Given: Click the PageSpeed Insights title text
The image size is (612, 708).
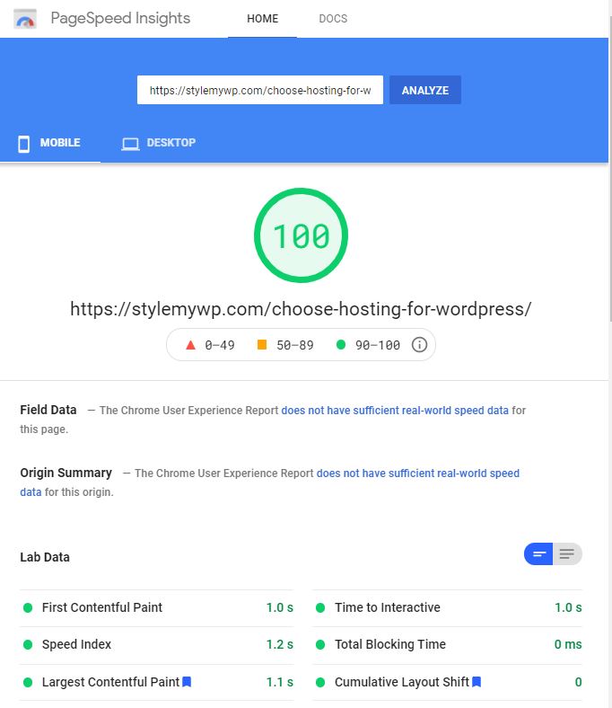Looking at the screenshot, I should coord(120,19).
